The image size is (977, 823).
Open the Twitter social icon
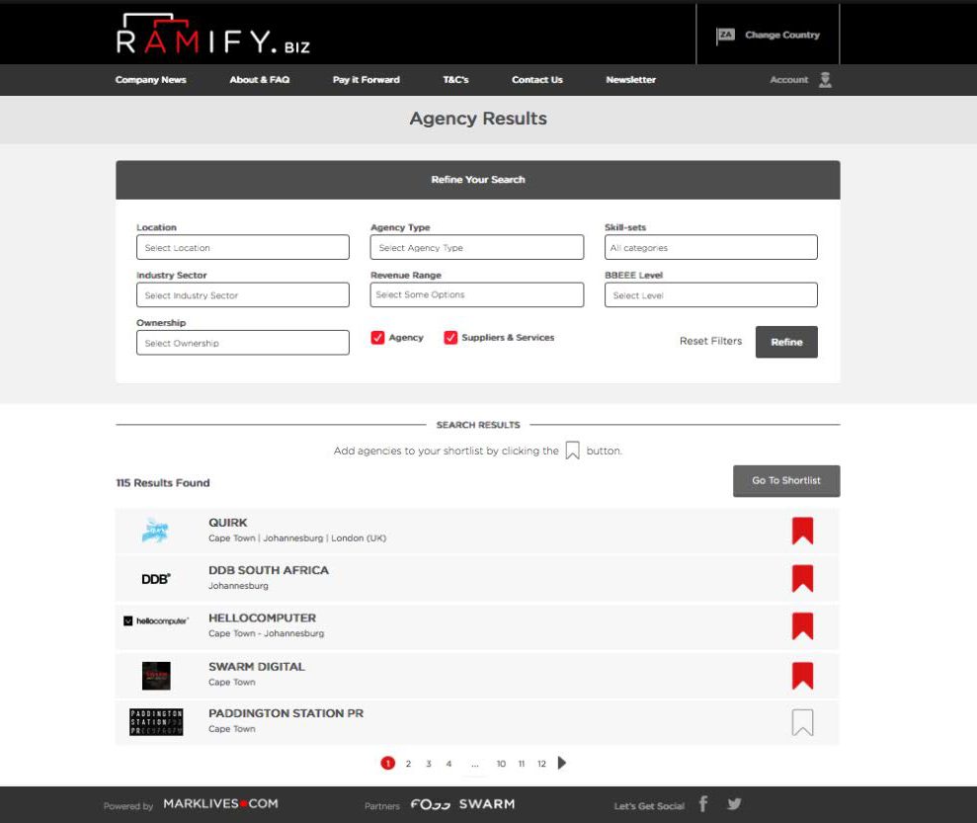[735, 803]
